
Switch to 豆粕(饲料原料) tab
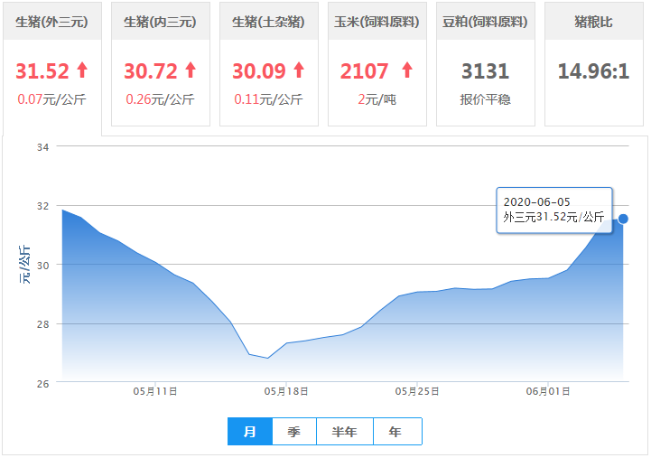tap(486, 21)
